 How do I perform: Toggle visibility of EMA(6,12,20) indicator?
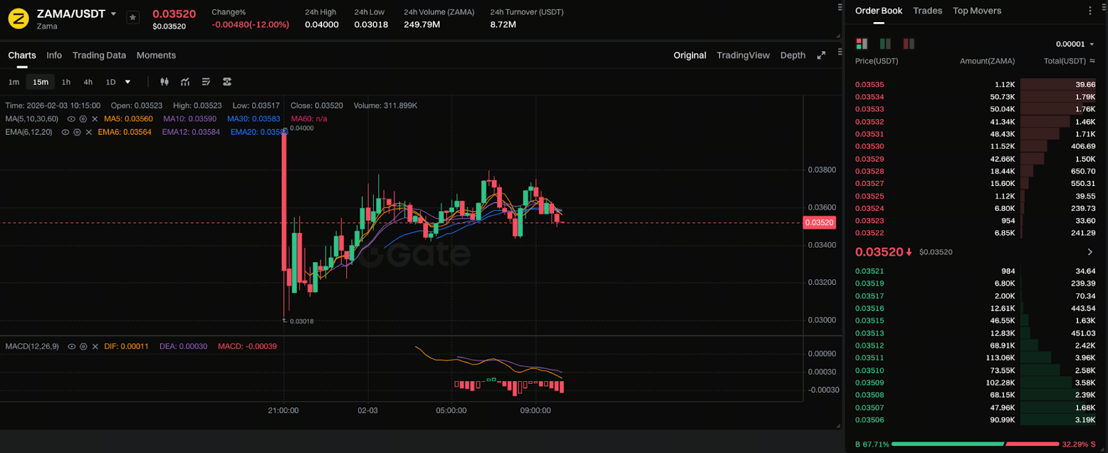(65, 132)
